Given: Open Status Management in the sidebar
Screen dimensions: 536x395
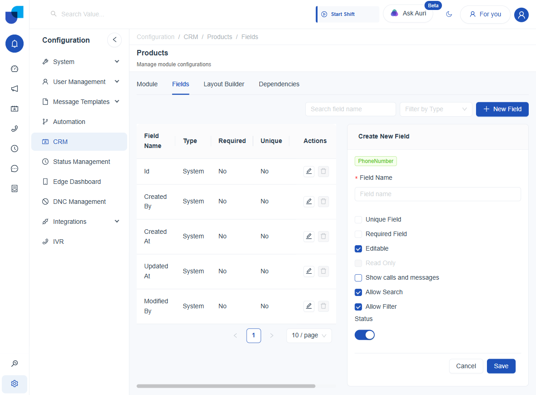Looking at the screenshot, I should point(79,162).
